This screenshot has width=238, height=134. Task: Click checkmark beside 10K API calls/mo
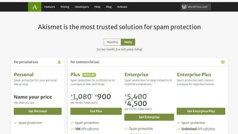72,129
